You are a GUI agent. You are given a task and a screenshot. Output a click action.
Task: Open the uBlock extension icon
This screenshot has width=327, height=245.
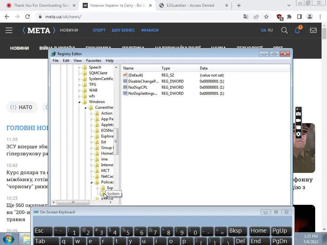point(280,17)
